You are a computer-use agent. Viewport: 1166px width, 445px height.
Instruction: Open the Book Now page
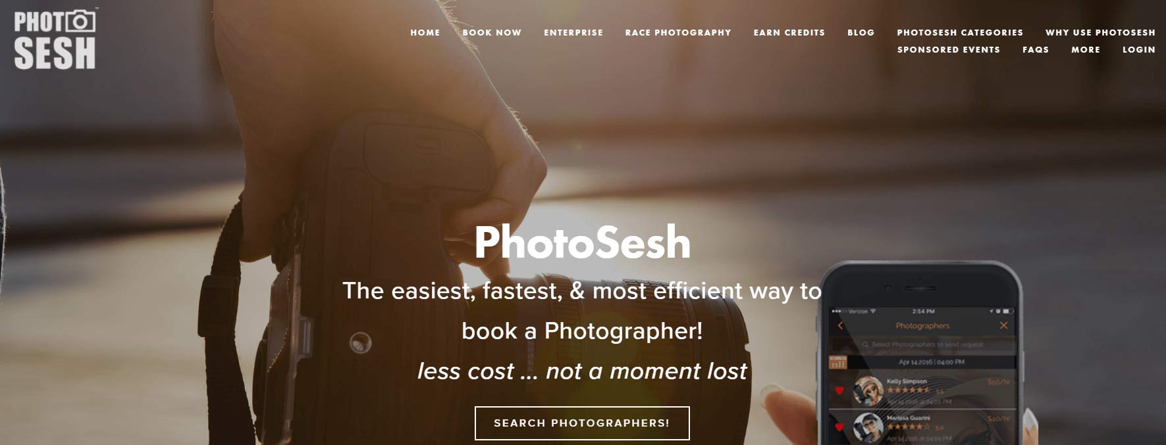click(492, 32)
